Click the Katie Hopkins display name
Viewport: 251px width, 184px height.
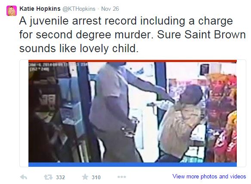click(40, 9)
